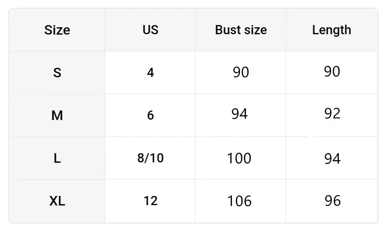Viewport: 386px width, 232px height.
Task: Select the L size row label
Action: click(57, 158)
